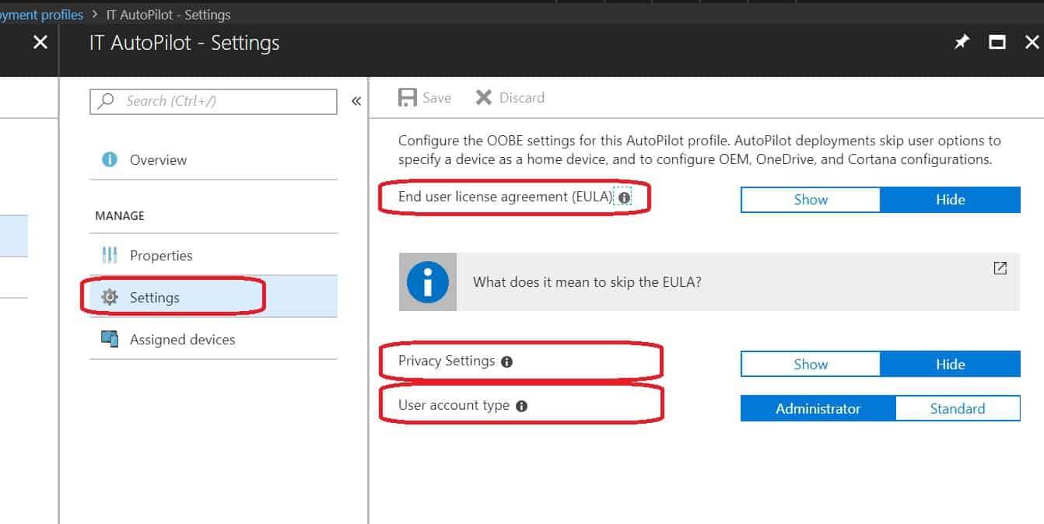Select the Standard user account type
Image resolution: width=1044 pixels, height=524 pixels.
958,408
